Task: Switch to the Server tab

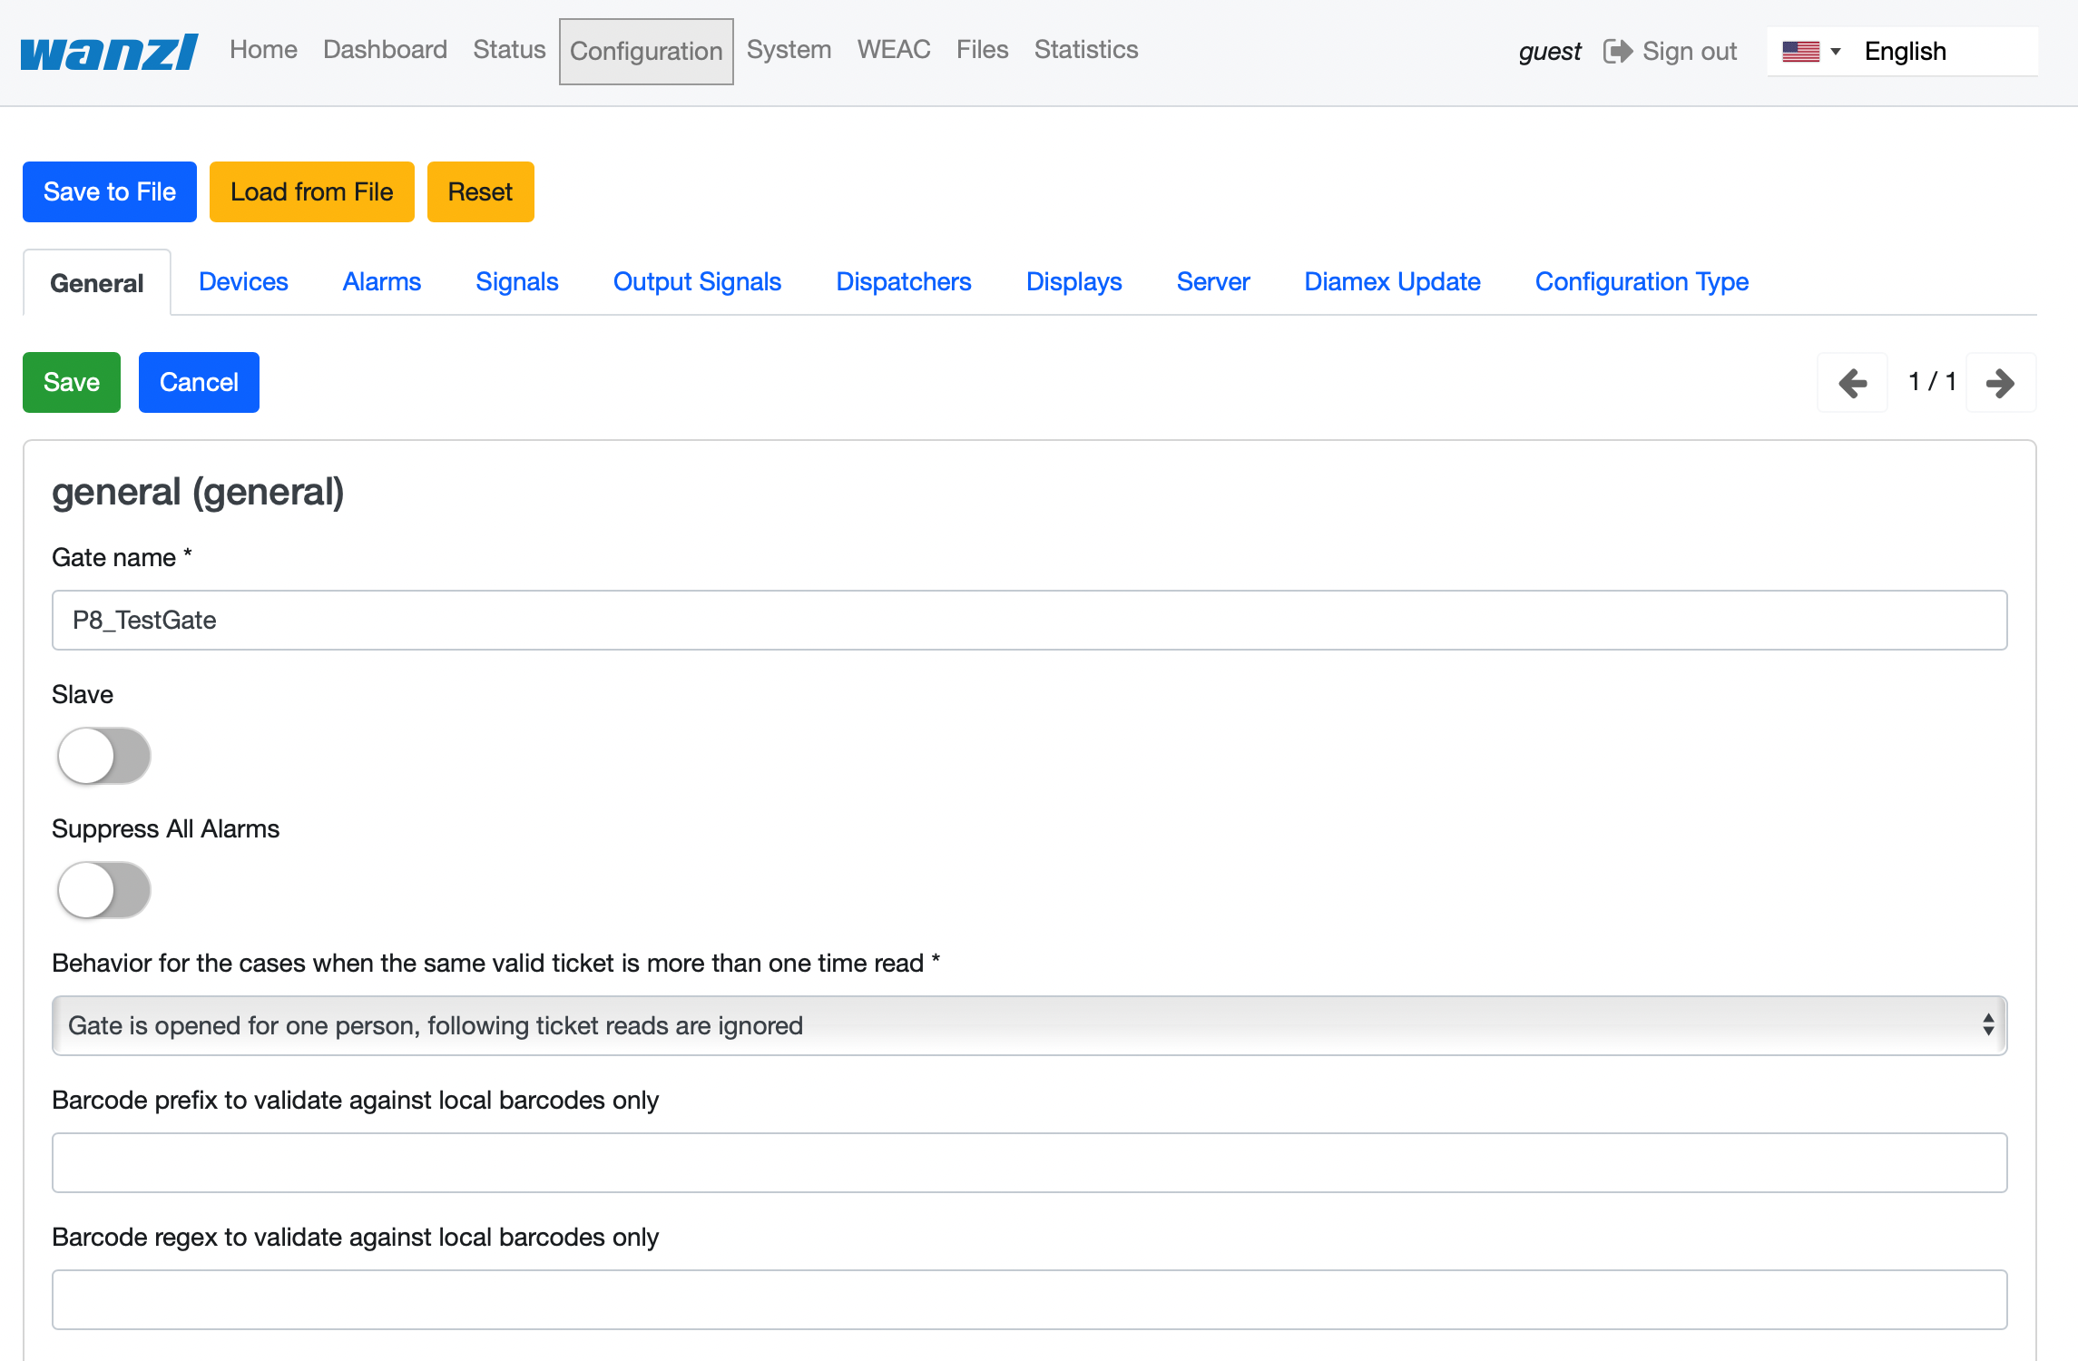Action: pyautogui.click(x=1213, y=282)
